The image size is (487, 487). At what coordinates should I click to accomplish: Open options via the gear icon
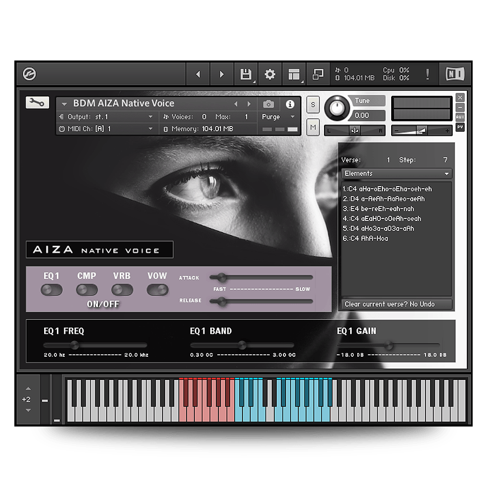[x=270, y=74]
